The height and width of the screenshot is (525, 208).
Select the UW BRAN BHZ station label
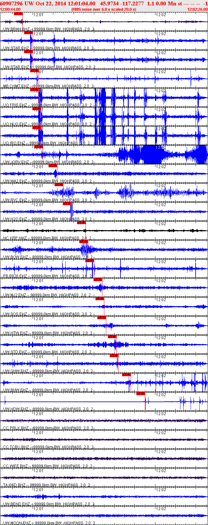click(x=49, y=29)
